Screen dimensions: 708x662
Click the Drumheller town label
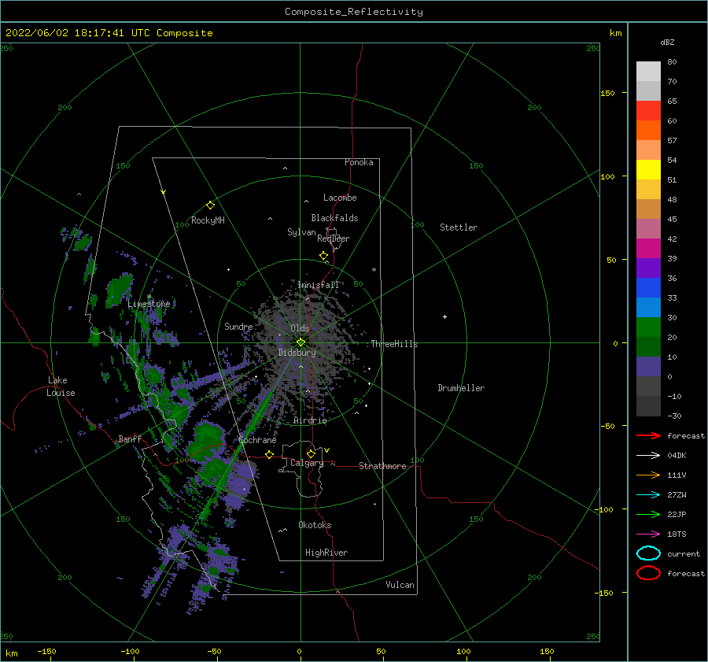(461, 388)
